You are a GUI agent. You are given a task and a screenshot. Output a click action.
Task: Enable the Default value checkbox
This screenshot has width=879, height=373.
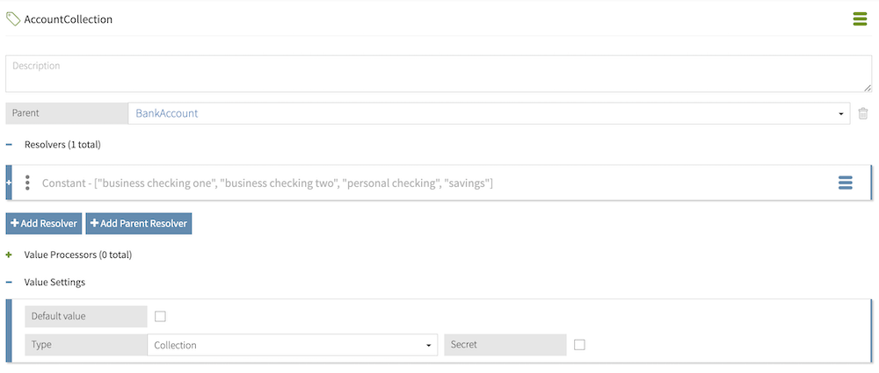pyautogui.click(x=160, y=316)
